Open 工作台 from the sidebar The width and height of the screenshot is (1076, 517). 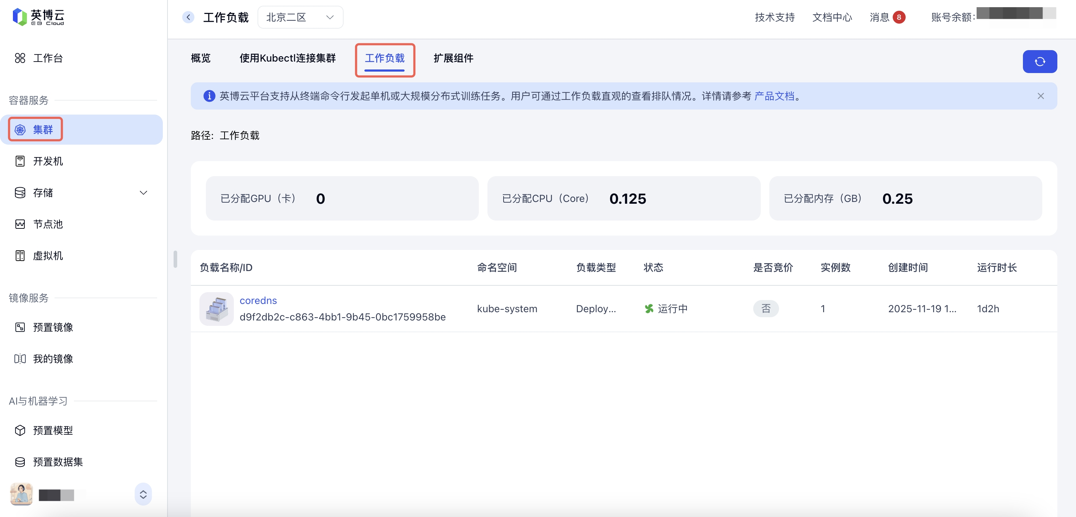coord(48,58)
